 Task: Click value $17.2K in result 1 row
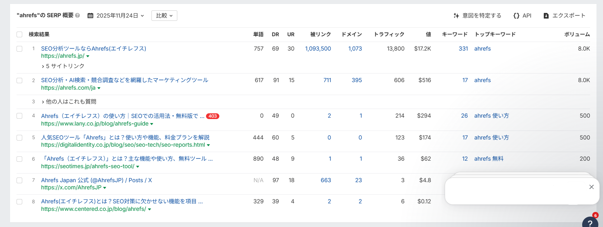click(x=422, y=48)
